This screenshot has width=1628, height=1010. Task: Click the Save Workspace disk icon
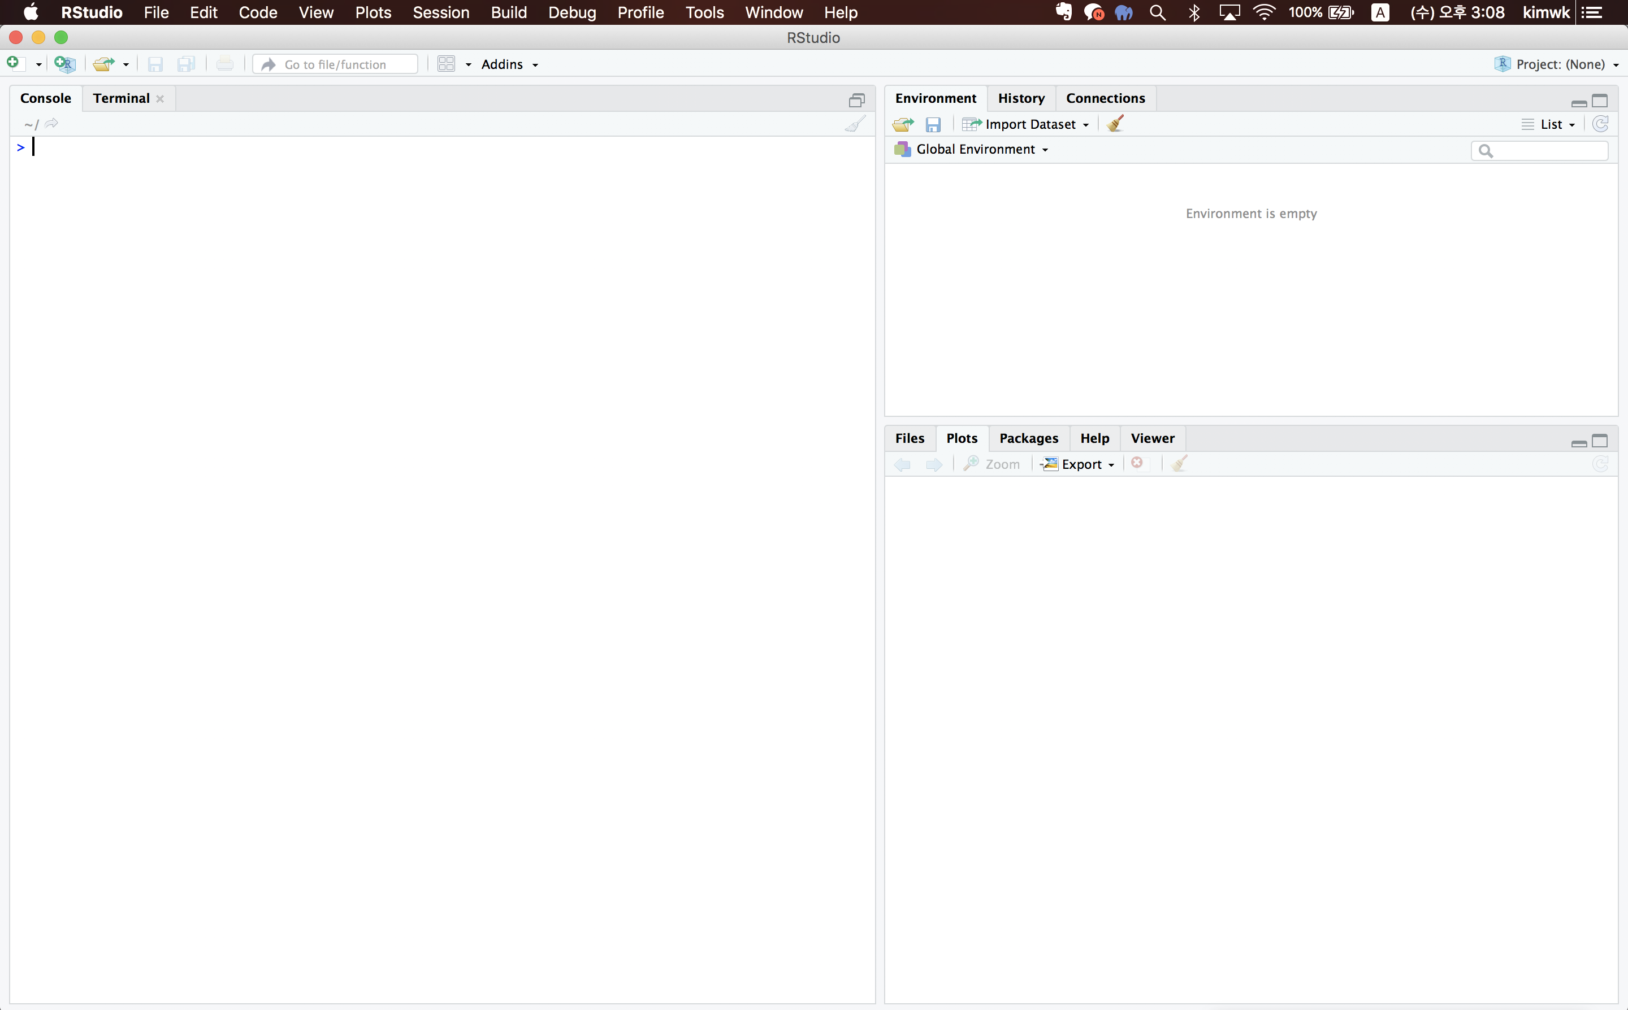(x=933, y=124)
